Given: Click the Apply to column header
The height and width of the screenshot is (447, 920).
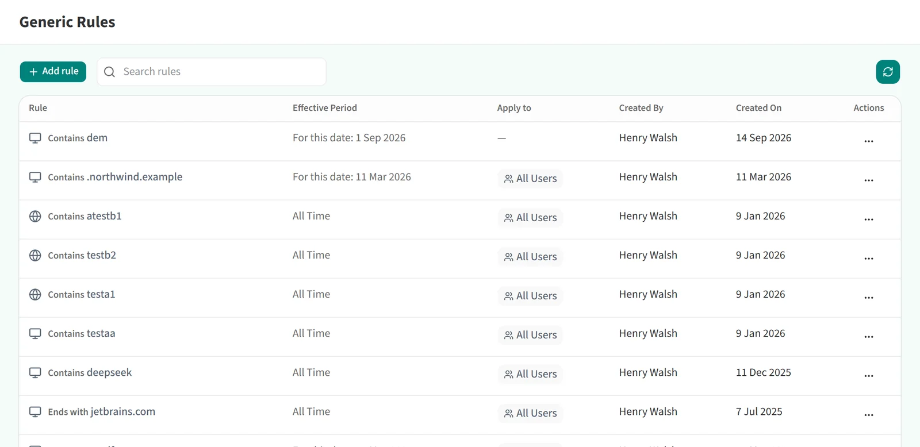Looking at the screenshot, I should coord(514,108).
